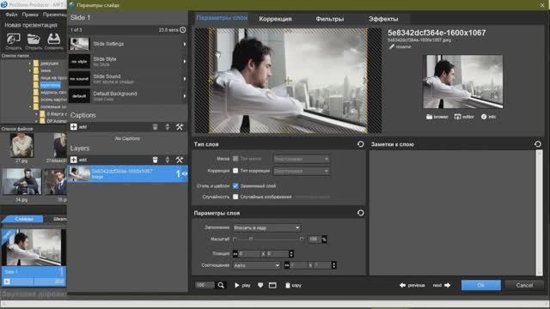Uncheck the Заменяемый слой checkbox
This screenshot has height=309, width=550.
235,185
